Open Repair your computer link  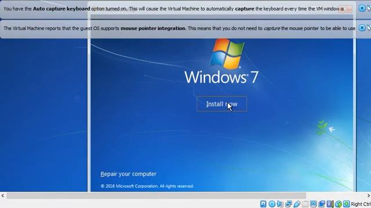pos(128,174)
